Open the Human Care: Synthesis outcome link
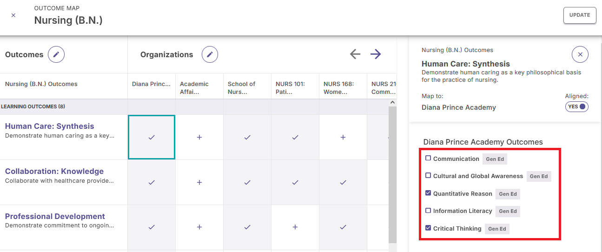Viewport: 602px width, 252px height. coord(50,126)
